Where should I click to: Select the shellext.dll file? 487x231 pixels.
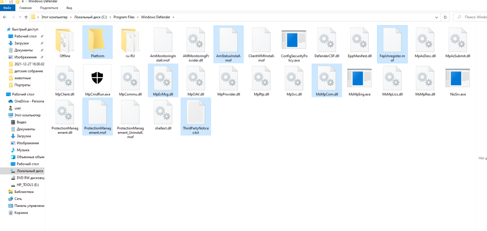coord(163,115)
